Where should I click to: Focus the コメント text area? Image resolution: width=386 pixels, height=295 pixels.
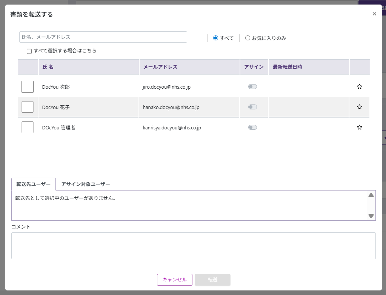[193, 246]
